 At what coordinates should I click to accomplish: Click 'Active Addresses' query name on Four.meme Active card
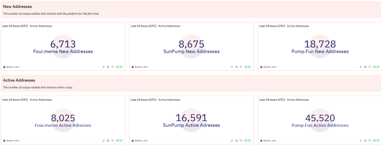pos(41,100)
